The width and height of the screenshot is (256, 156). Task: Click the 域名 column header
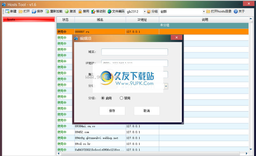coord(100,20)
